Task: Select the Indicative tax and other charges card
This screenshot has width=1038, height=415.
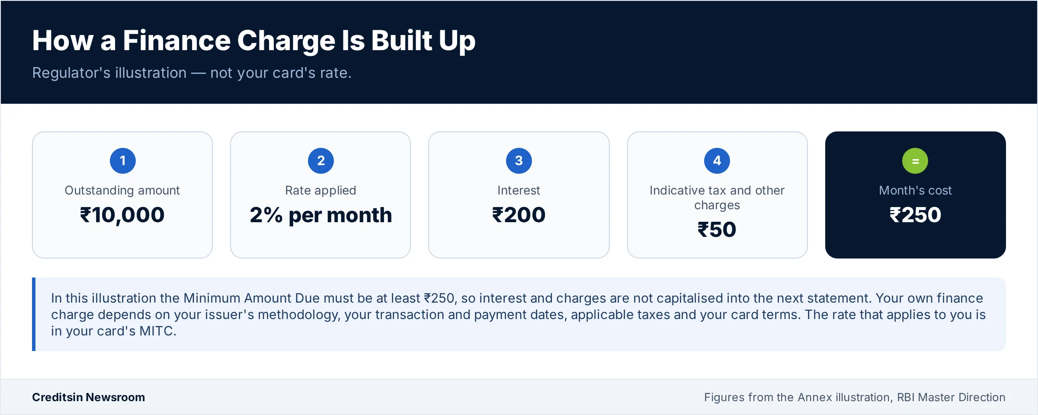Action: coord(718,195)
